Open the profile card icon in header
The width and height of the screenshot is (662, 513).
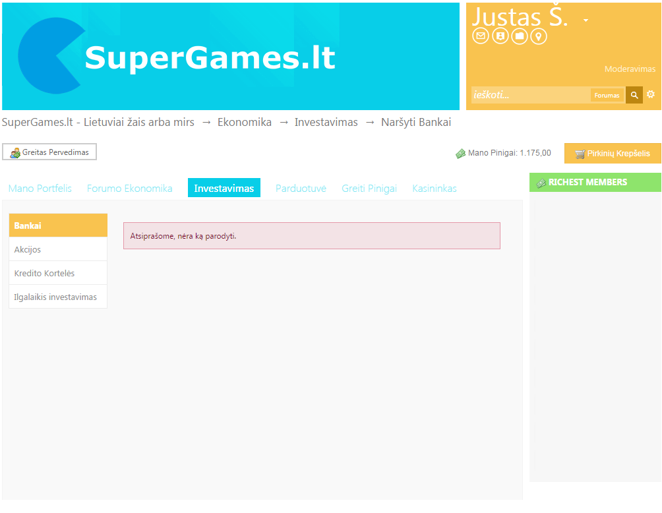[x=500, y=36]
